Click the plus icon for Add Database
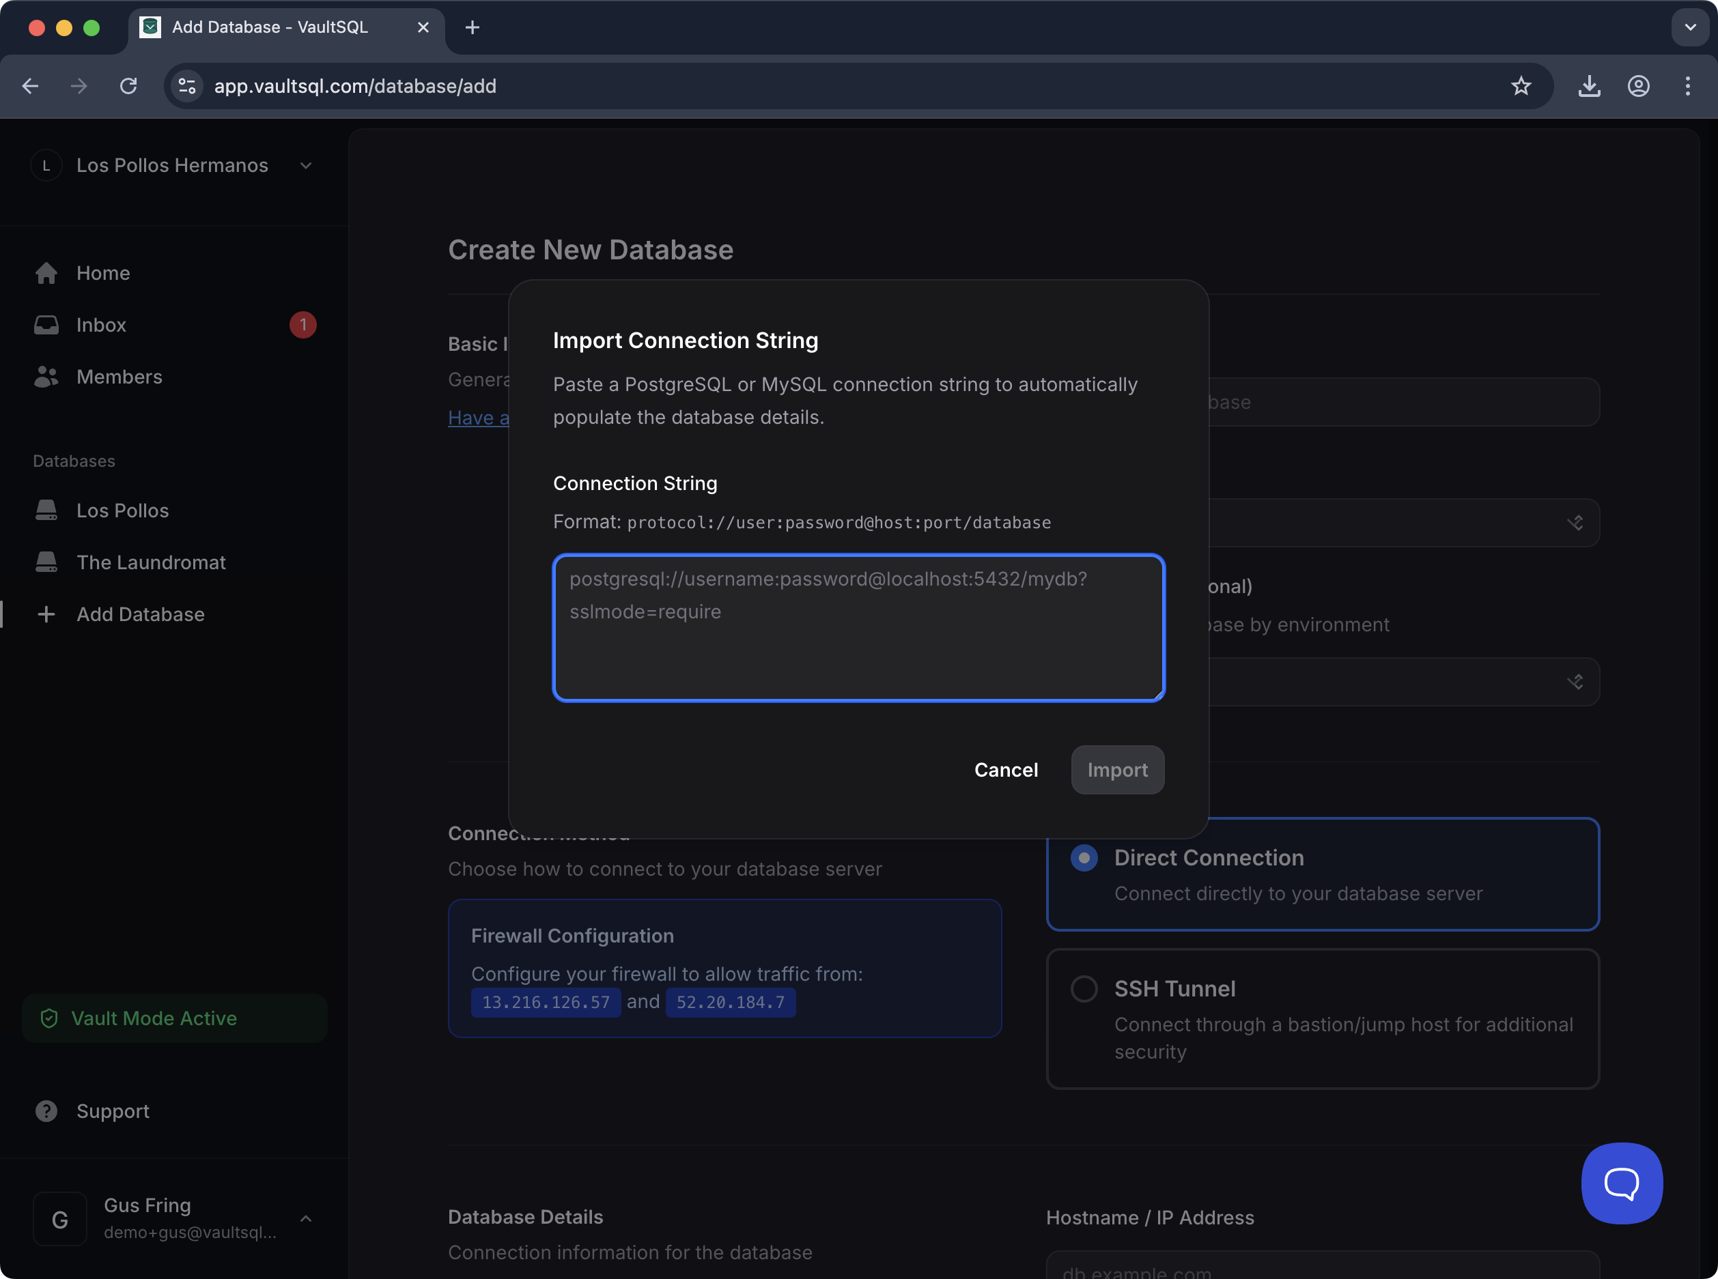 click(46, 614)
